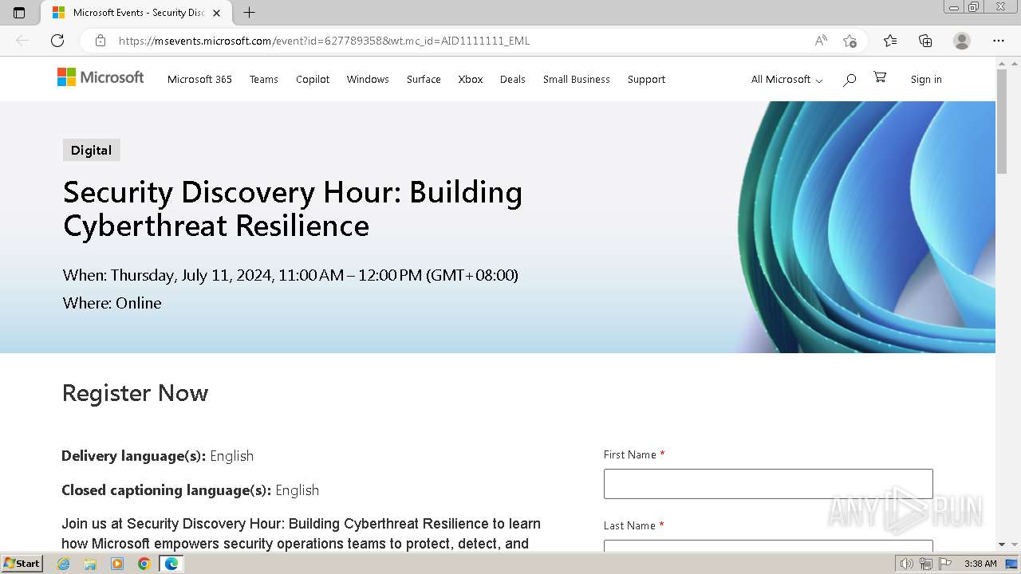Click the First Name input field
This screenshot has height=574, width=1021.
point(768,484)
